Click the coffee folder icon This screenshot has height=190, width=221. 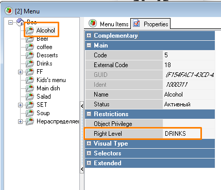pos(30,47)
